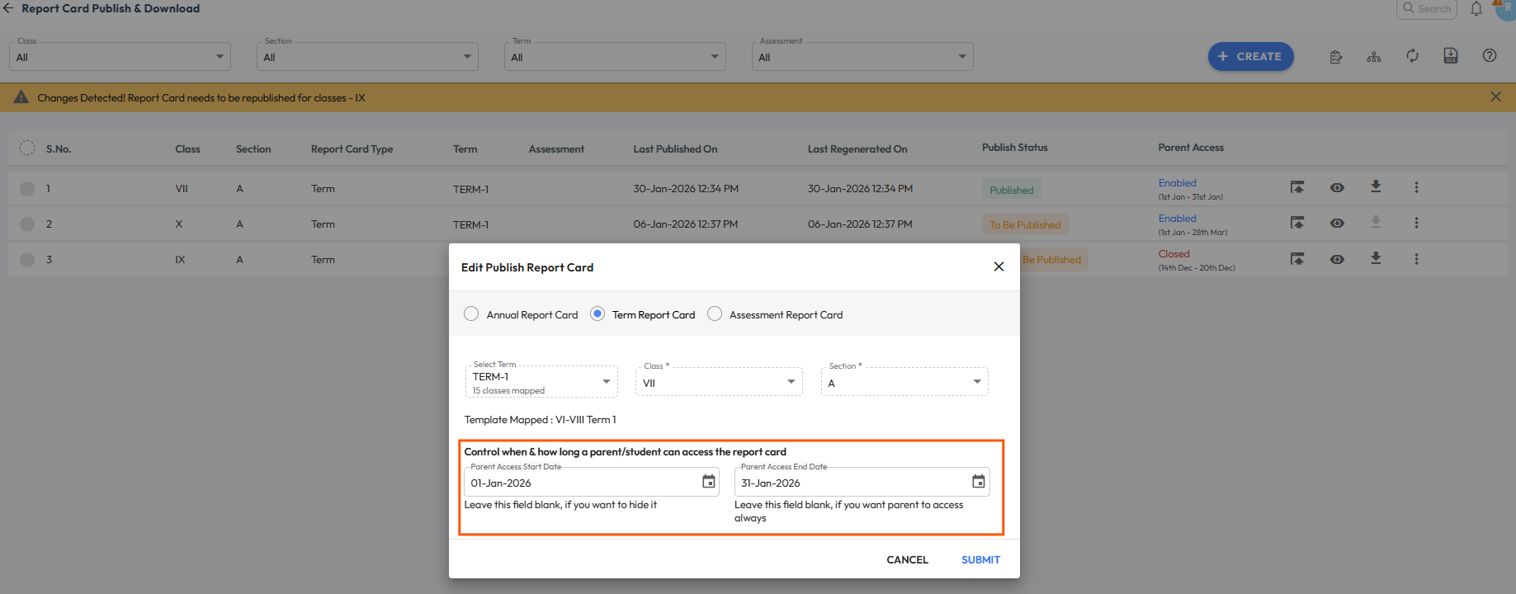
Task: Download the class VII report card
Action: point(1376,187)
